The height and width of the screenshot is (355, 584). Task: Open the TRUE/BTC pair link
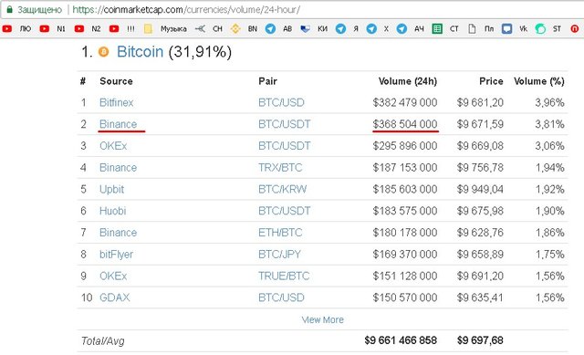[x=284, y=276]
